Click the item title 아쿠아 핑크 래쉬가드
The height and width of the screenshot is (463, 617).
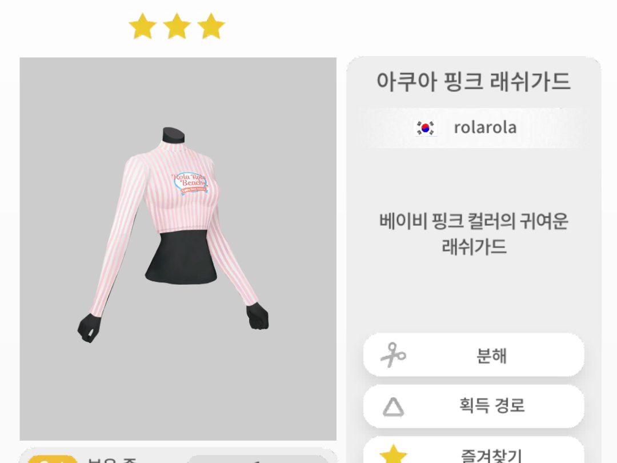click(474, 82)
